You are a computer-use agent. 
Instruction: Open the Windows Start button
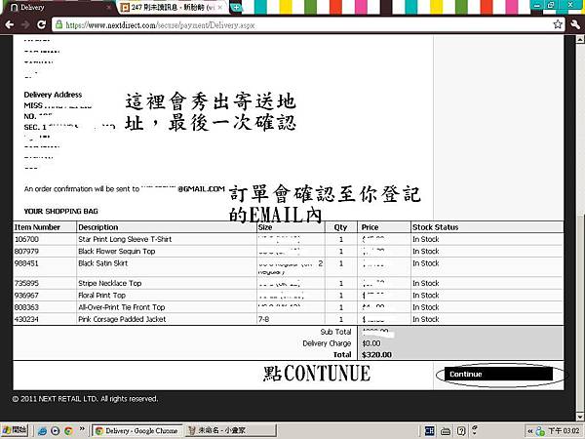[15, 431]
